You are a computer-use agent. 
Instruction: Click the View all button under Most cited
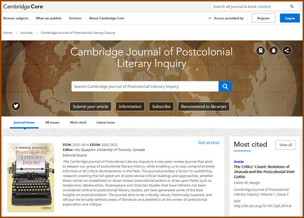point(285,145)
